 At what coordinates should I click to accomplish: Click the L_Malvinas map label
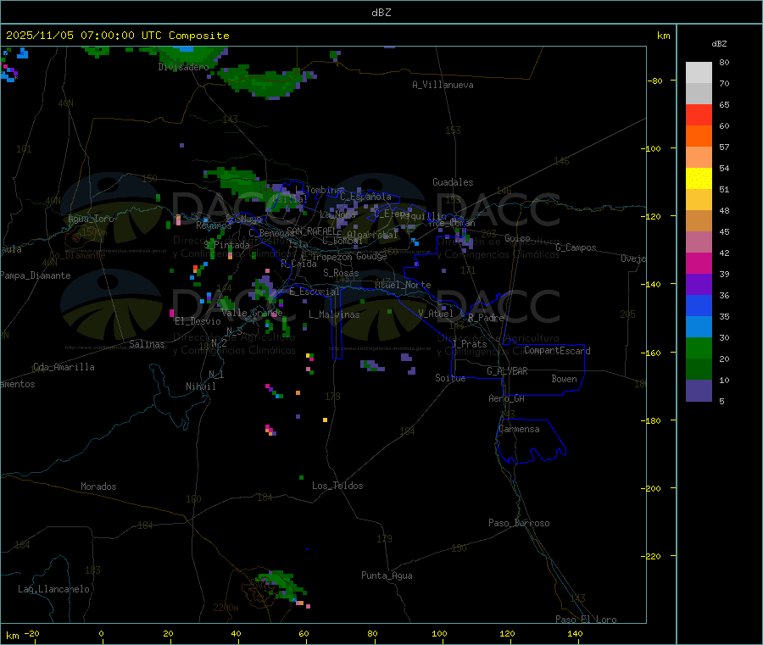334,314
